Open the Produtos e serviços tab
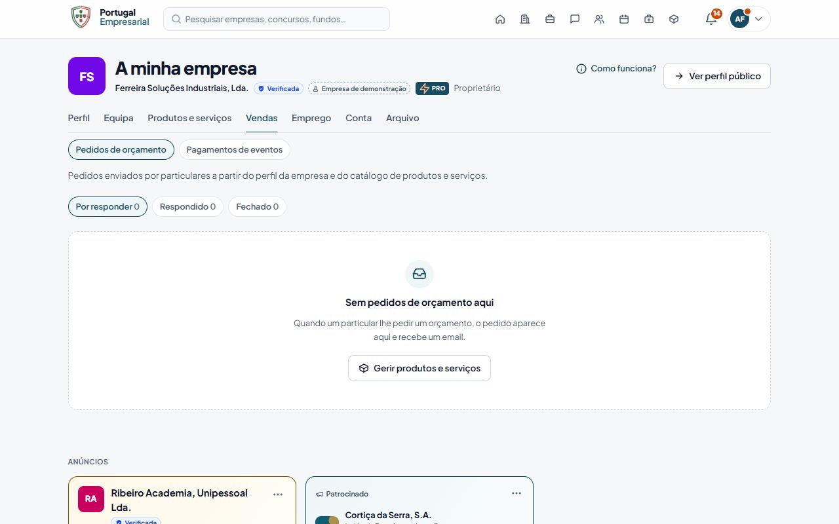Viewport: 839px width, 524px height. 189,118
